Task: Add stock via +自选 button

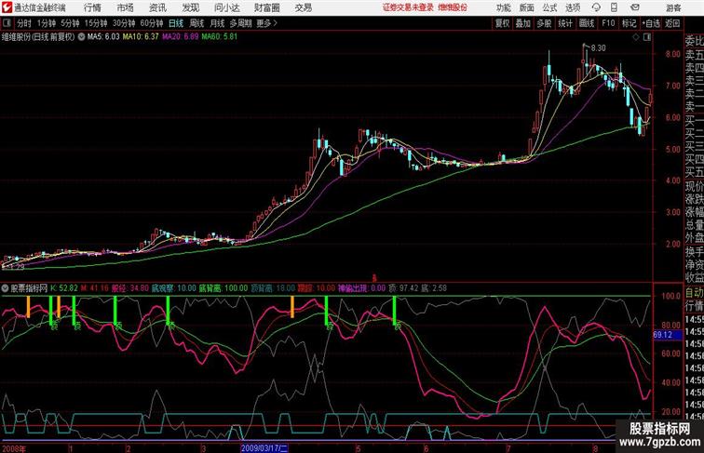Action: coord(651,23)
